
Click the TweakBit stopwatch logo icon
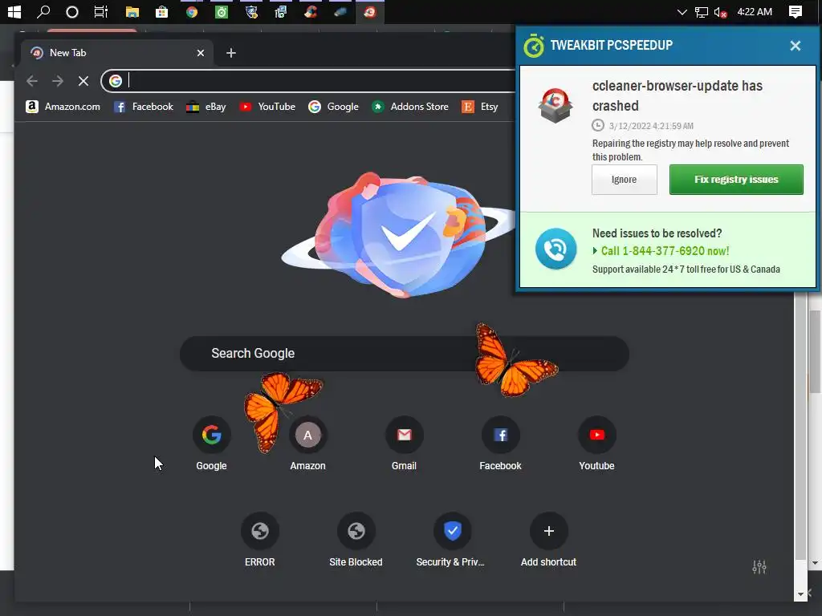(x=534, y=46)
